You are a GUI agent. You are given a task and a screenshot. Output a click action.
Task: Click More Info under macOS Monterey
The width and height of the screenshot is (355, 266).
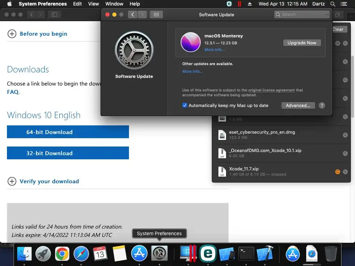pyautogui.click(x=215, y=50)
